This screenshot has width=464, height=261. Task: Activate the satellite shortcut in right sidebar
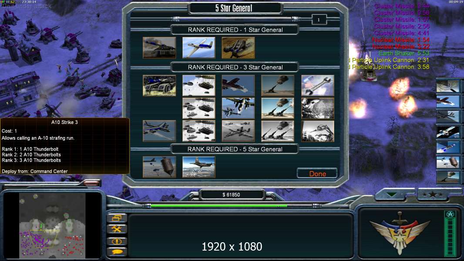coord(448,132)
